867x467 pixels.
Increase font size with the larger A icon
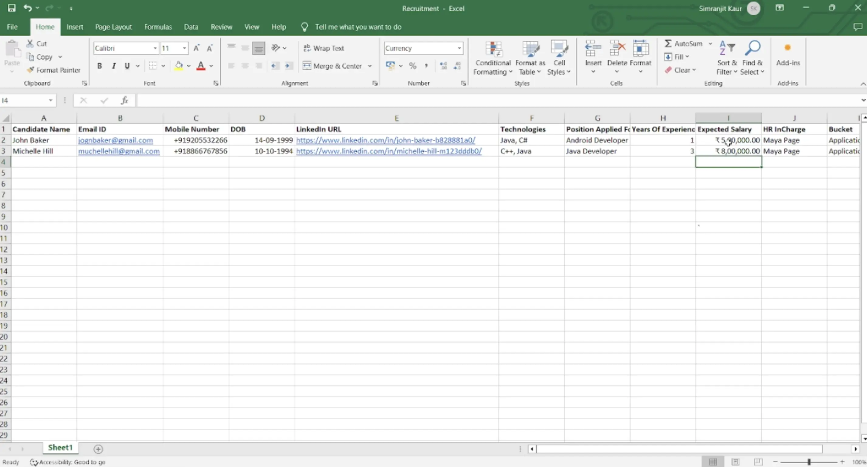coord(197,48)
